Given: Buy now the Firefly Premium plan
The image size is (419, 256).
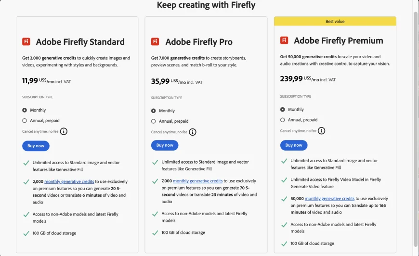Looking at the screenshot, I should [294, 145].
